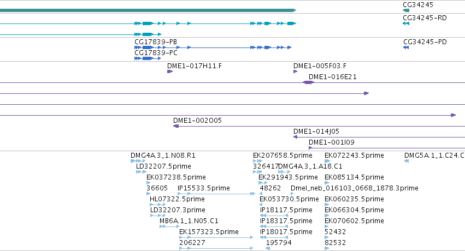The image size is (465, 251).
Task: Select the DMG4A3_1.A18.C1 label
Action: 310,166
